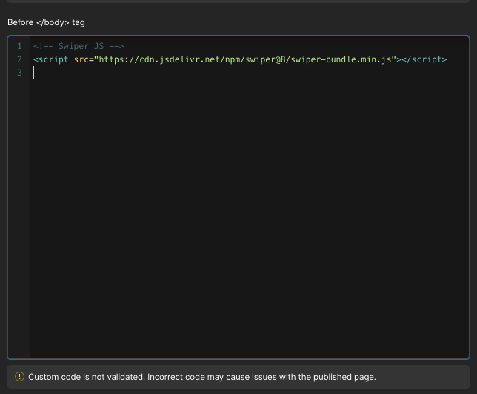Image resolution: width=477 pixels, height=394 pixels.
Task: Click the 'Custom code is not validated' message
Action: 202,377
